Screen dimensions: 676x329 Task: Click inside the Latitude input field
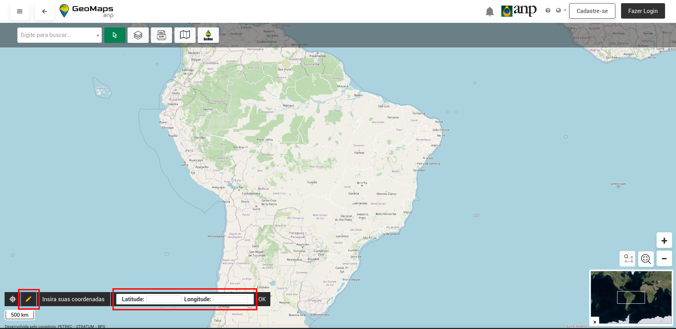pos(163,299)
